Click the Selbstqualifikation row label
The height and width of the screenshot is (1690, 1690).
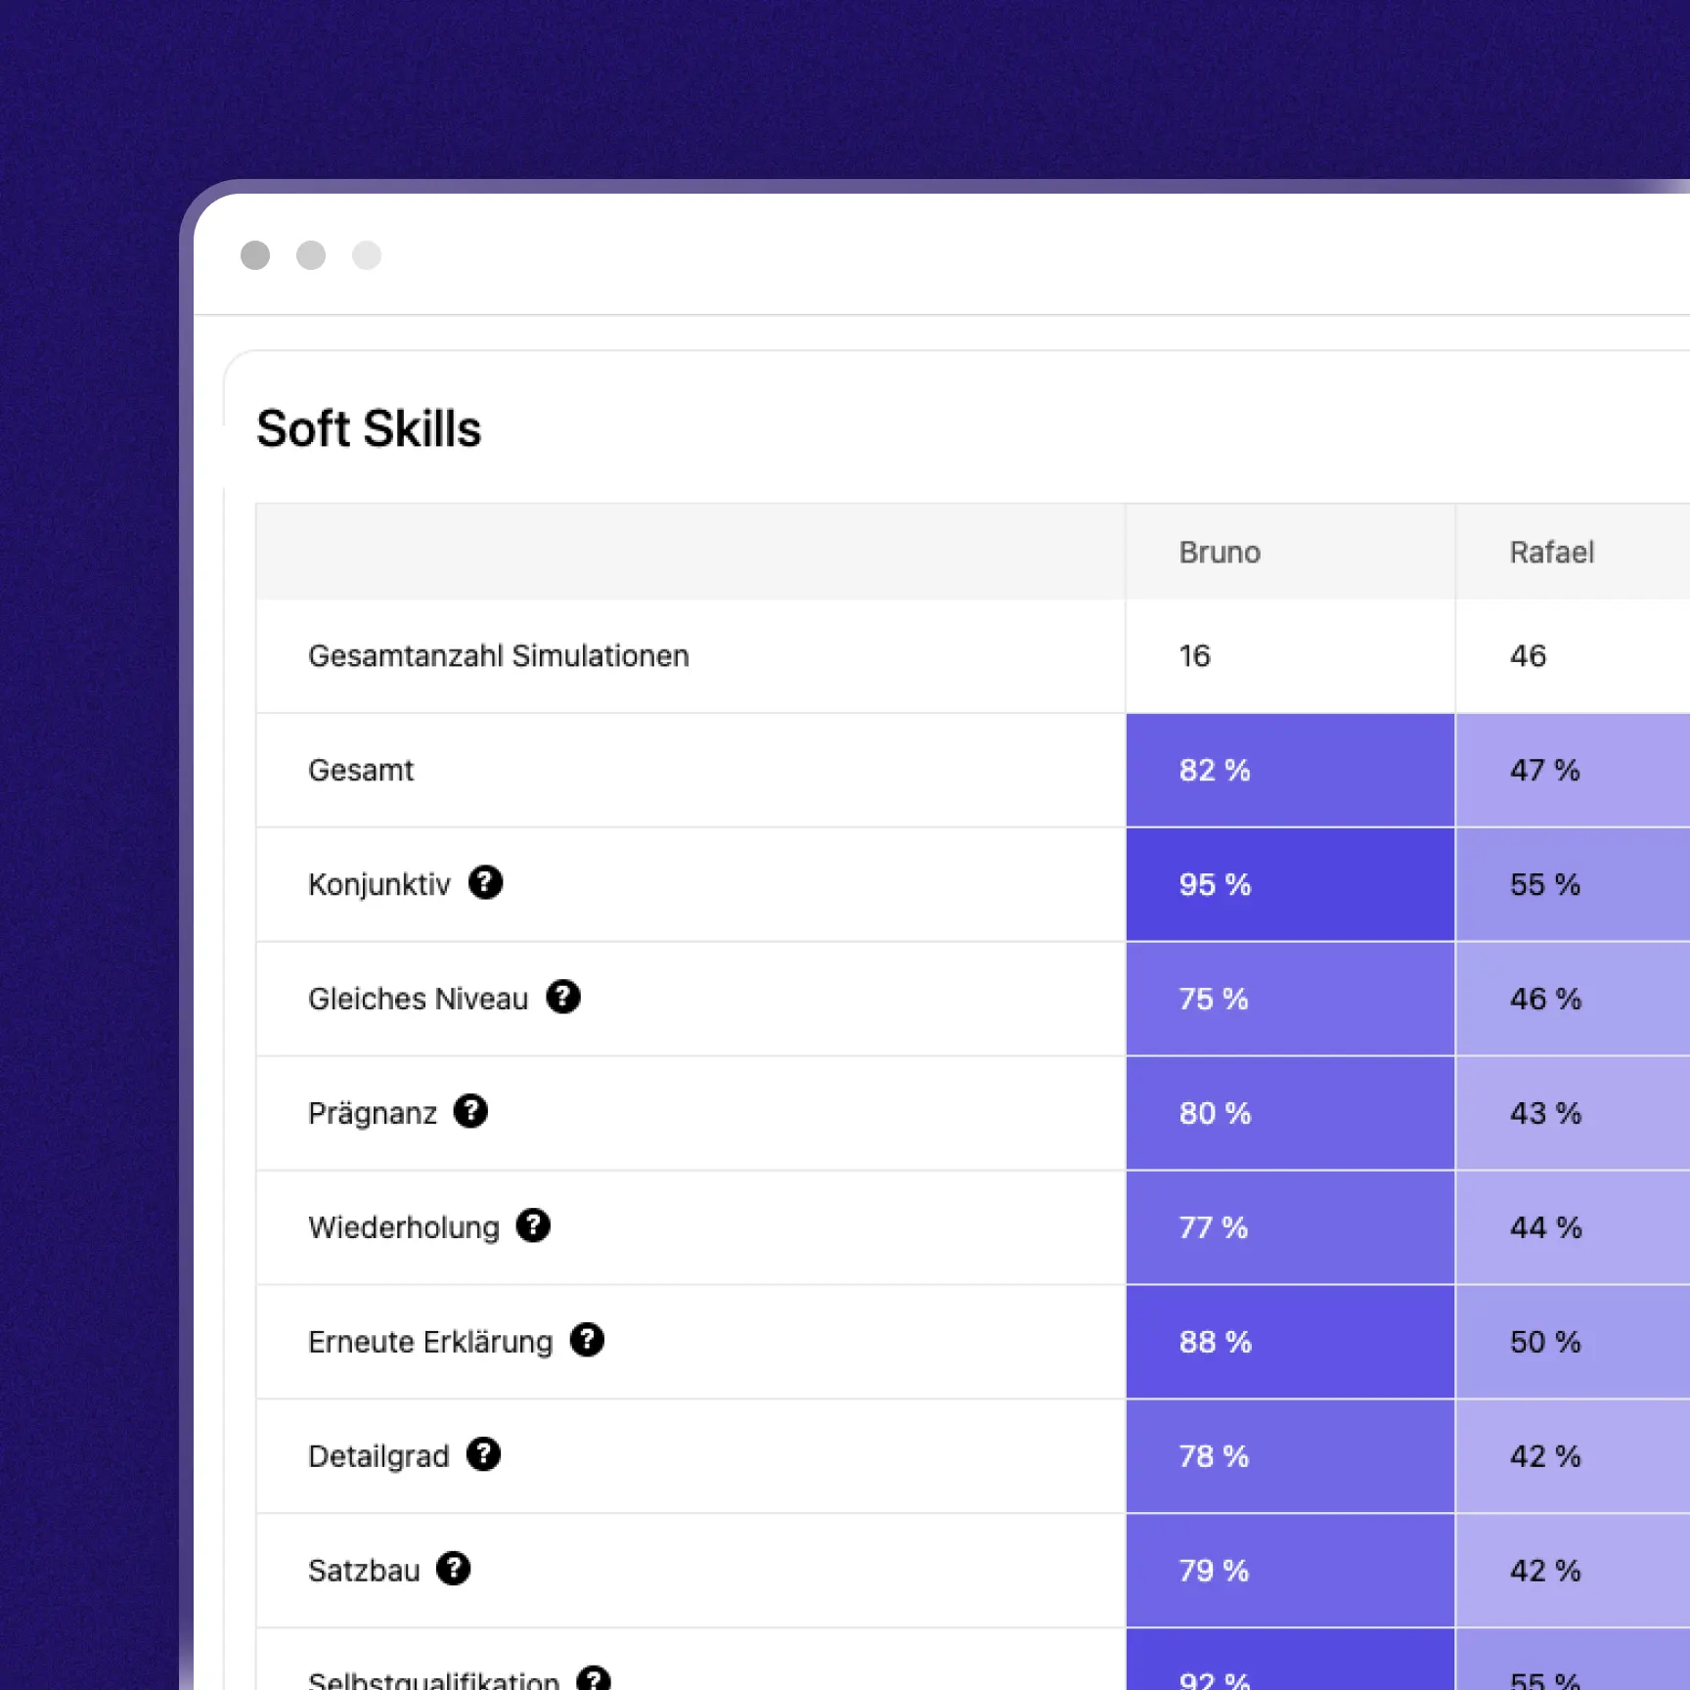click(433, 1680)
